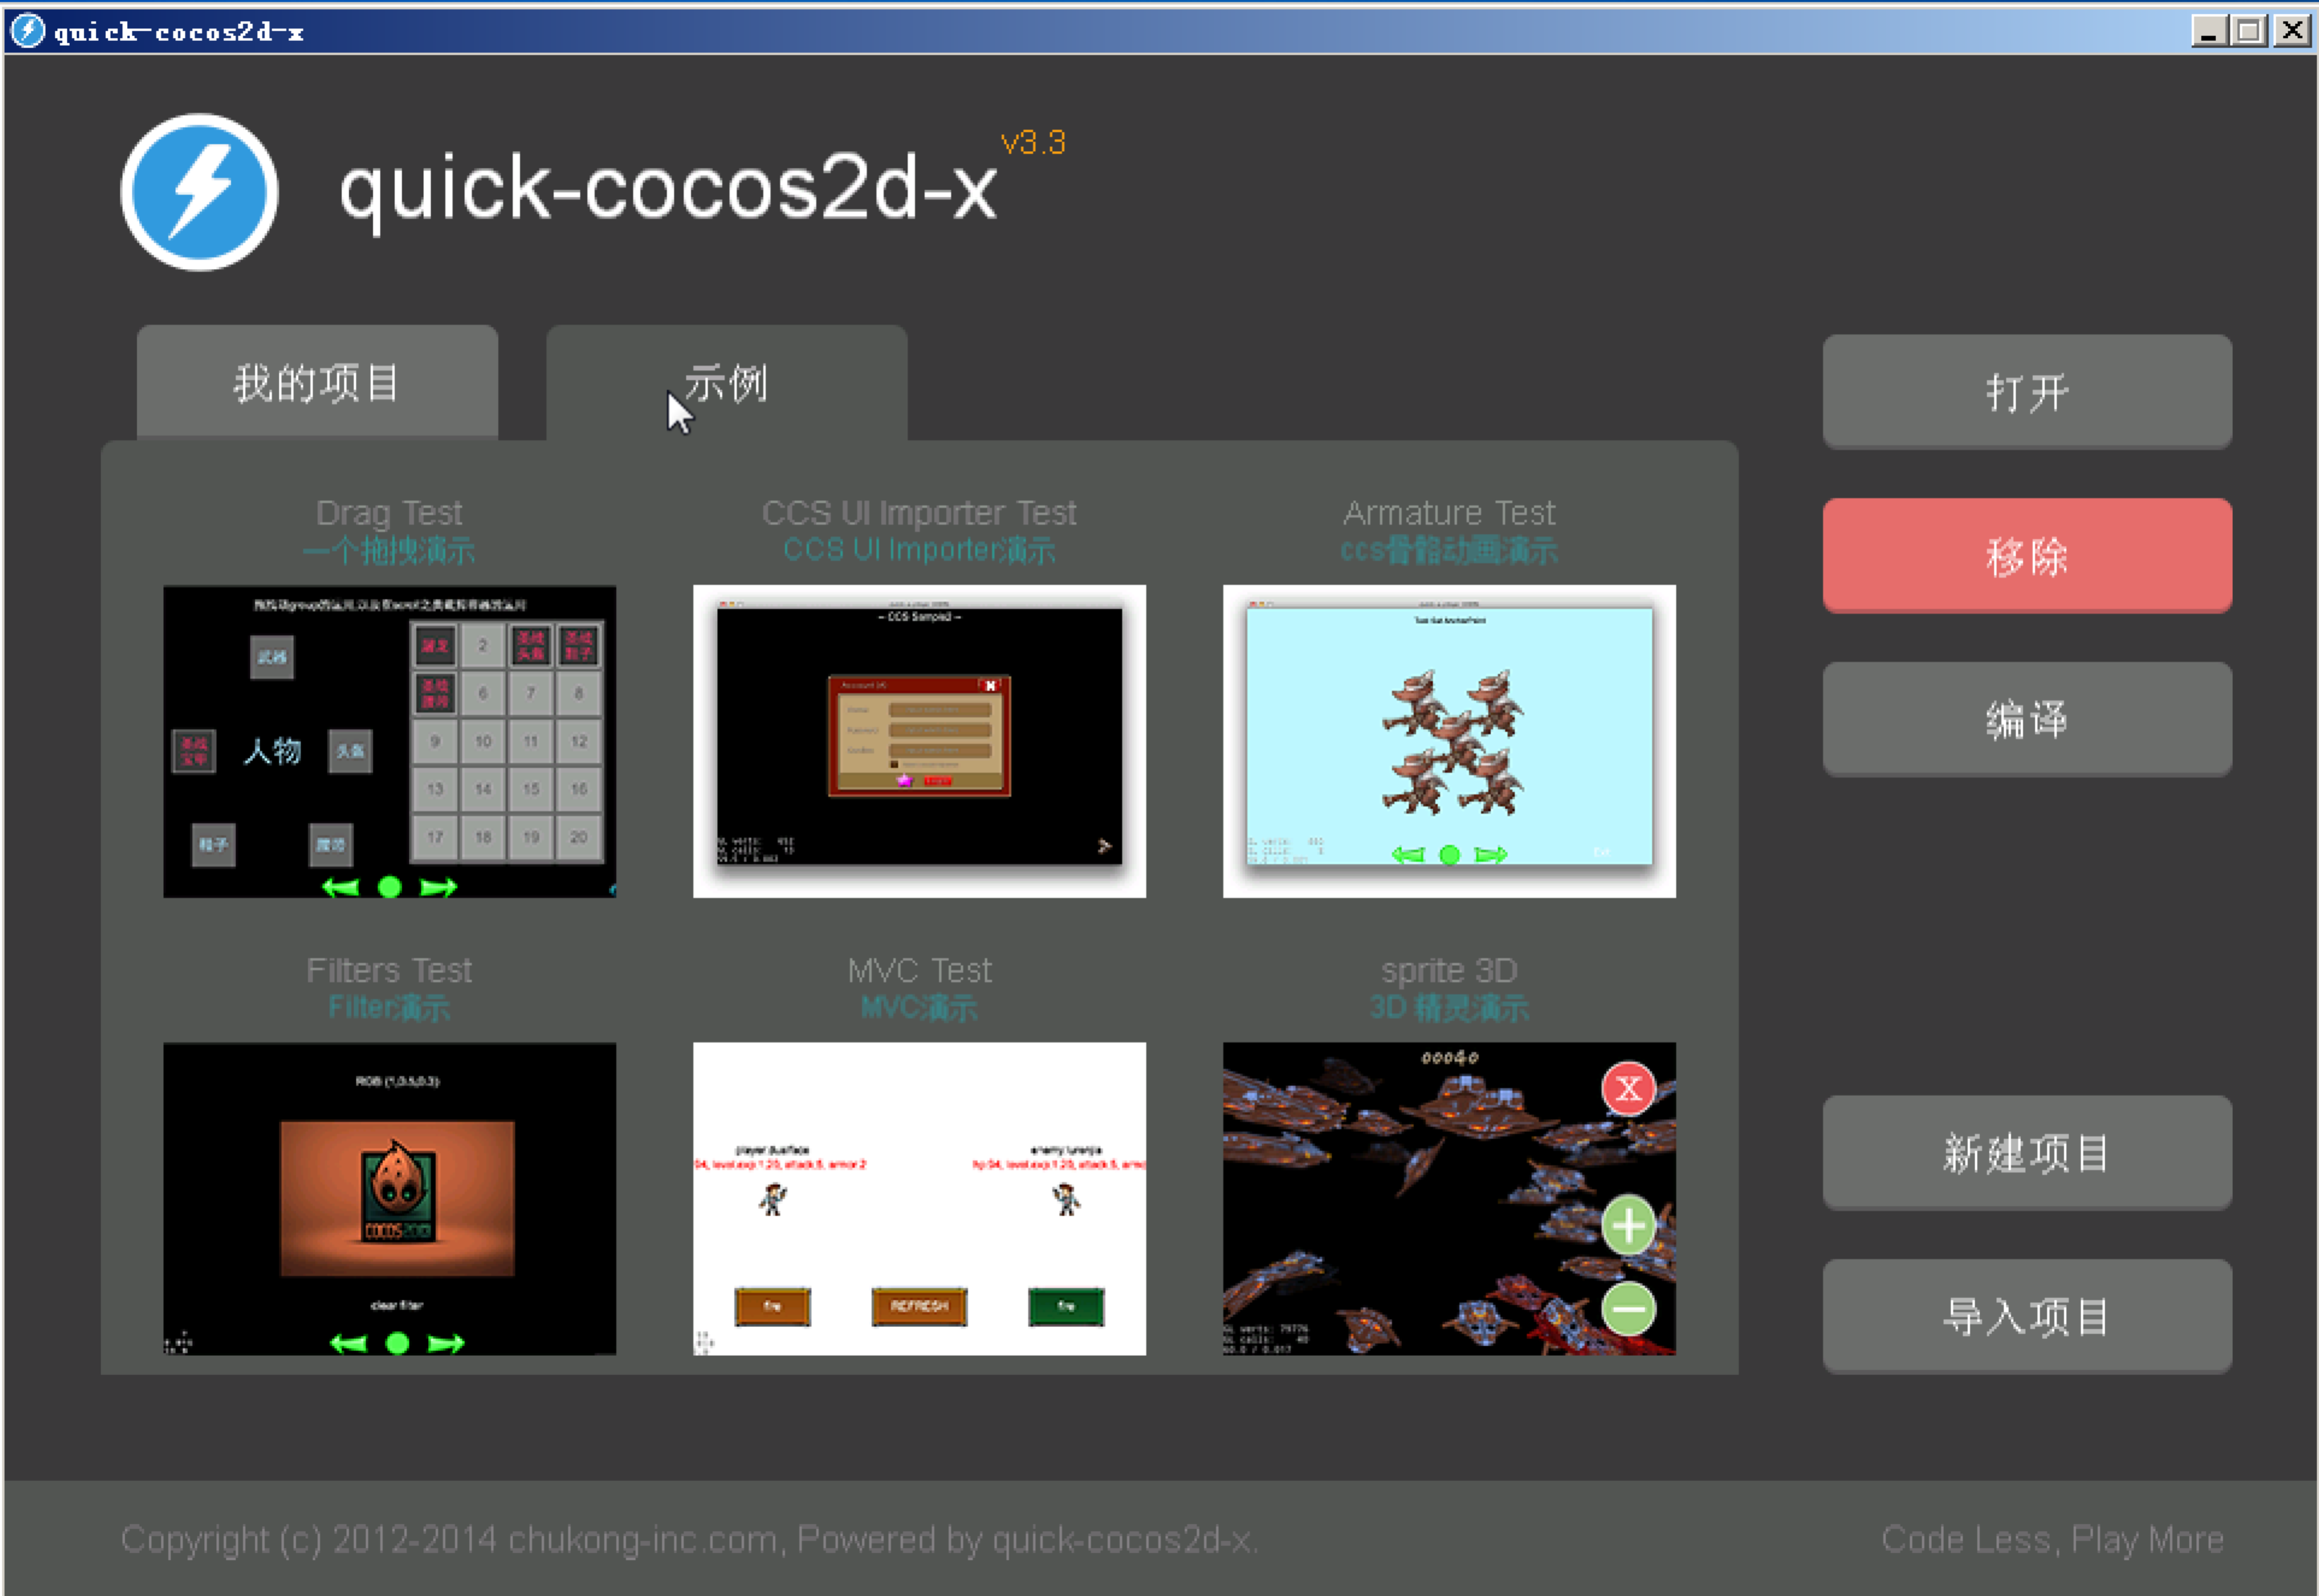The image size is (2319, 1596).
Task: Click the quick-cocos2d-x lightning logo
Action: click(x=199, y=192)
